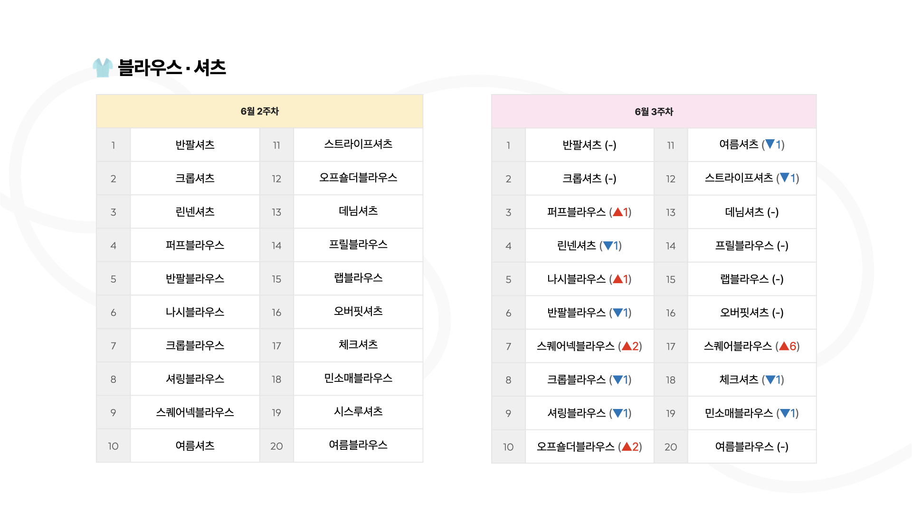Select rank number 10 cell in 2주차 table

[x=113, y=446]
